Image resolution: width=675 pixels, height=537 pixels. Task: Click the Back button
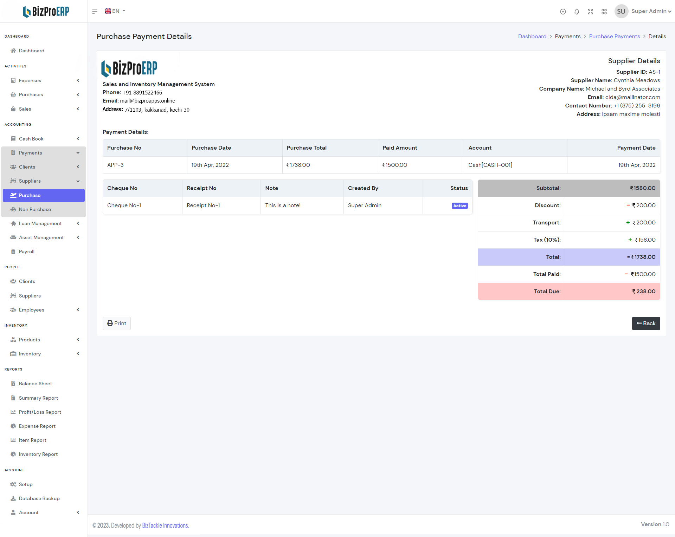tap(646, 323)
